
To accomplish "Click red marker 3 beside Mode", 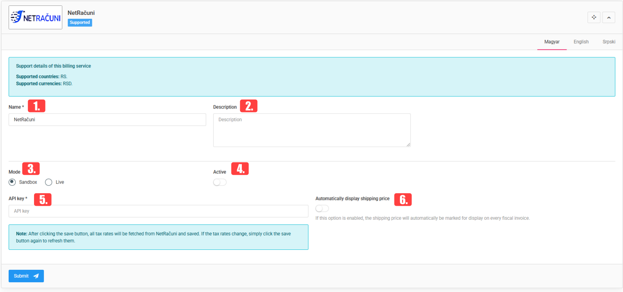I will point(31,169).
